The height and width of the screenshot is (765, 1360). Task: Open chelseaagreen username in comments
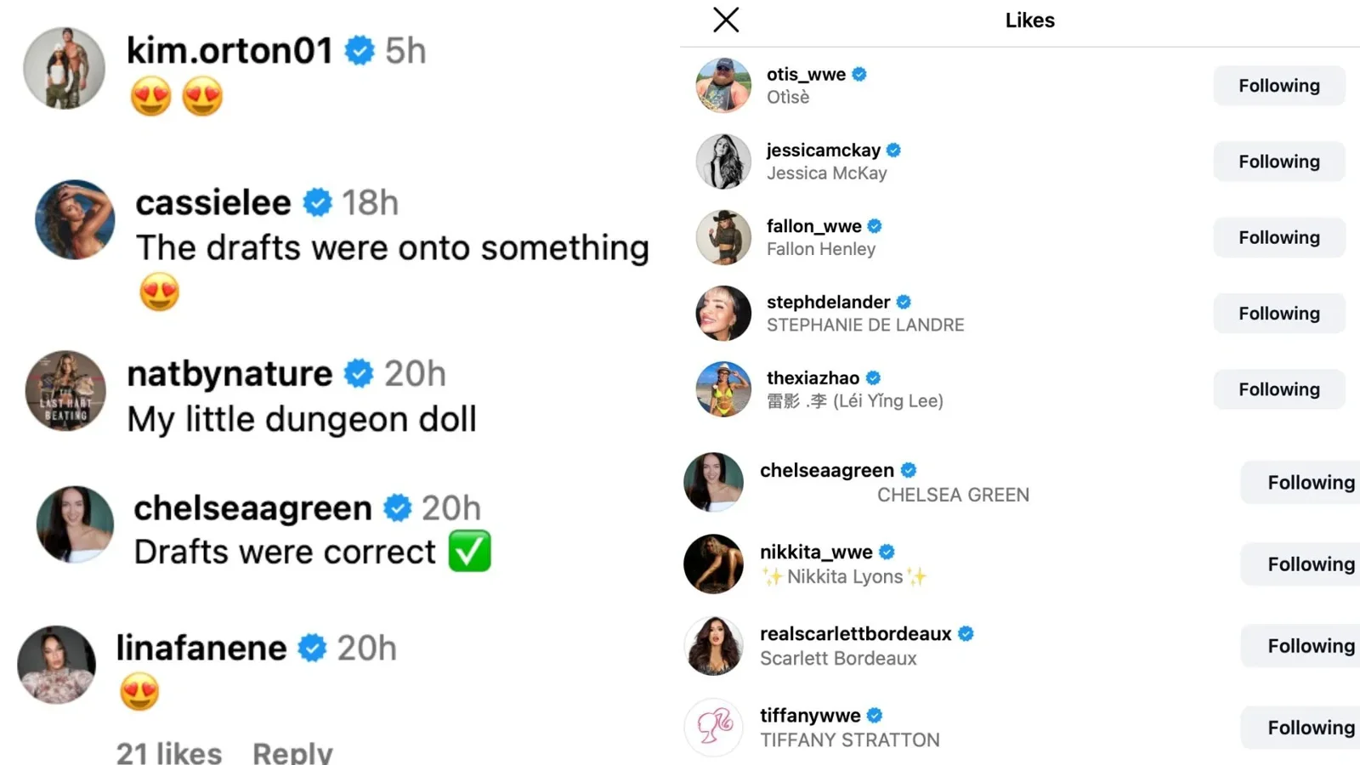point(252,508)
